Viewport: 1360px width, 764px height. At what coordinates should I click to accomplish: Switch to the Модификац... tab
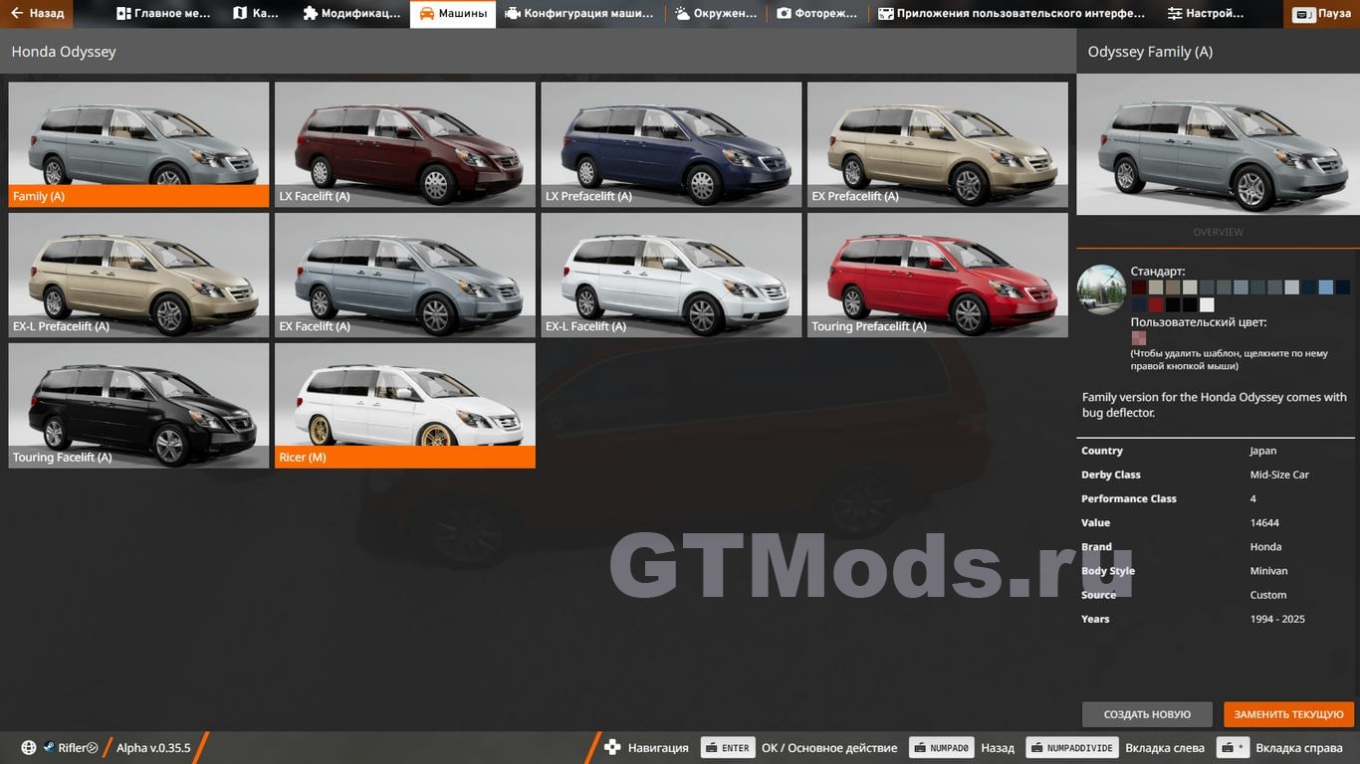351,14
